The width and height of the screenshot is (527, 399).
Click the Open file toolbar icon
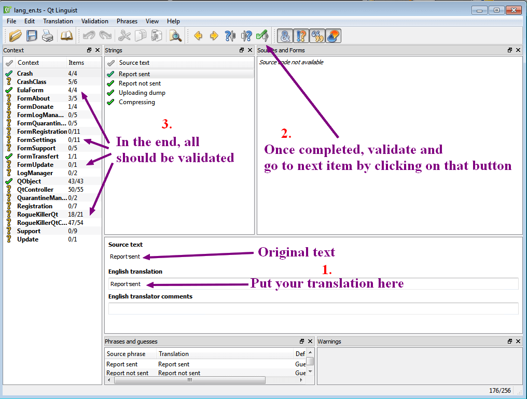click(16, 36)
